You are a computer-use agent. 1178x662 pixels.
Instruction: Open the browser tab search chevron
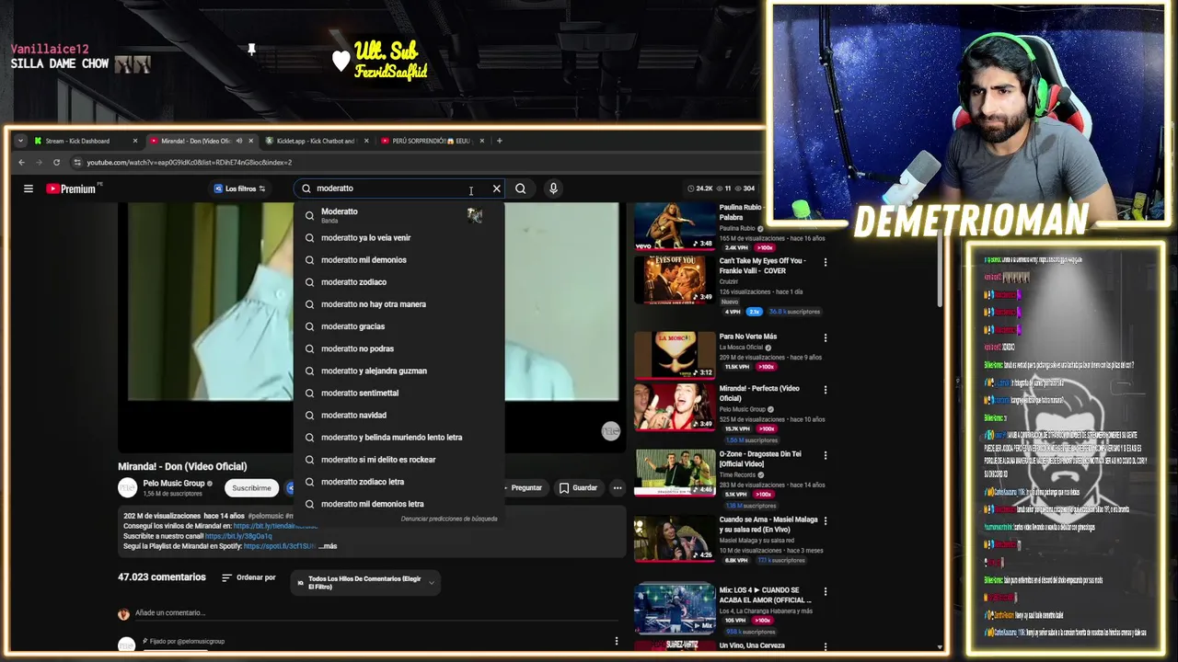click(x=20, y=141)
